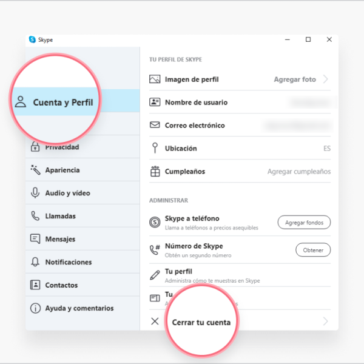This screenshot has width=364, height=364.
Task: Open the Audio y vídeo settings
Action: pos(83,193)
